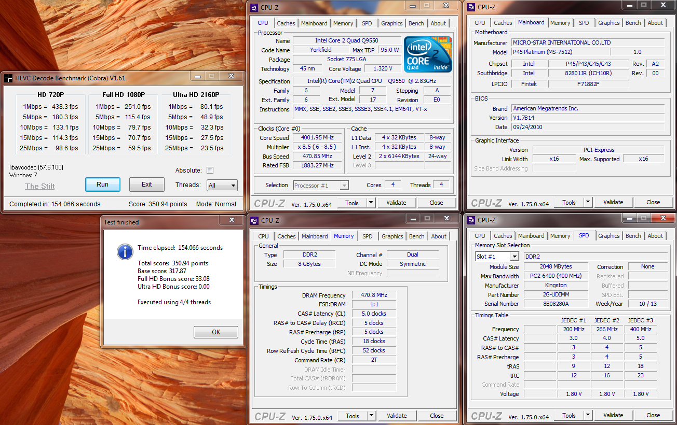Click Validate in CPU-Z window showing Memory tab
This screenshot has height=425, width=677.
397,416
